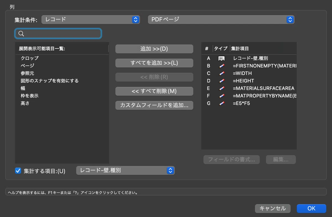The height and width of the screenshot is (217, 332).
Task: Click the 集計項目 column header
Action: 263,48
